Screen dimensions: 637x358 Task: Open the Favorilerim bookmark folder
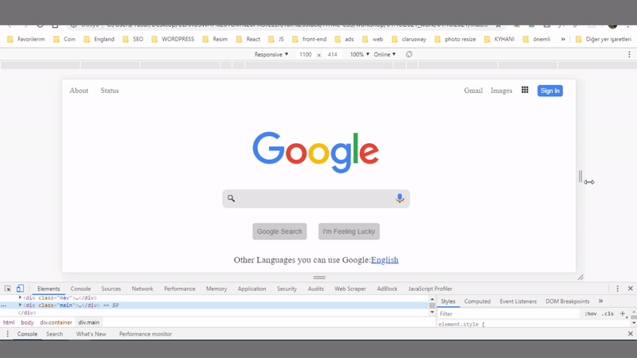pyautogui.click(x=26, y=39)
